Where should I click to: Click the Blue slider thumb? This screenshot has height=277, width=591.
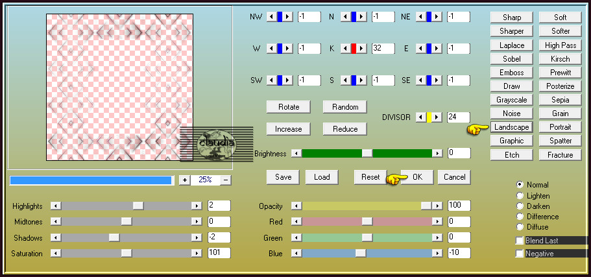tap(361, 253)
